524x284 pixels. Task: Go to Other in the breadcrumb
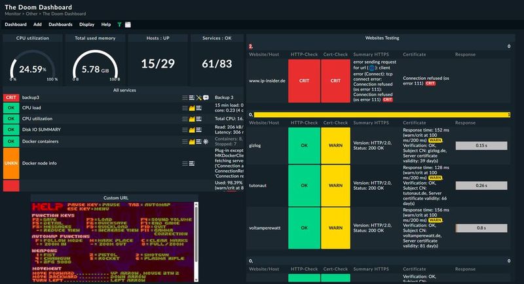31,14
